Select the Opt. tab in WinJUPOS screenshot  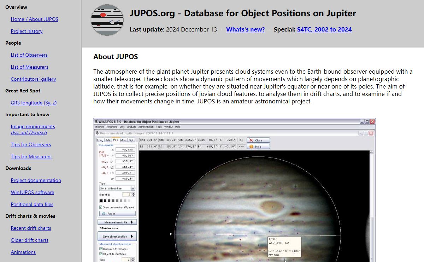[131, 140]
